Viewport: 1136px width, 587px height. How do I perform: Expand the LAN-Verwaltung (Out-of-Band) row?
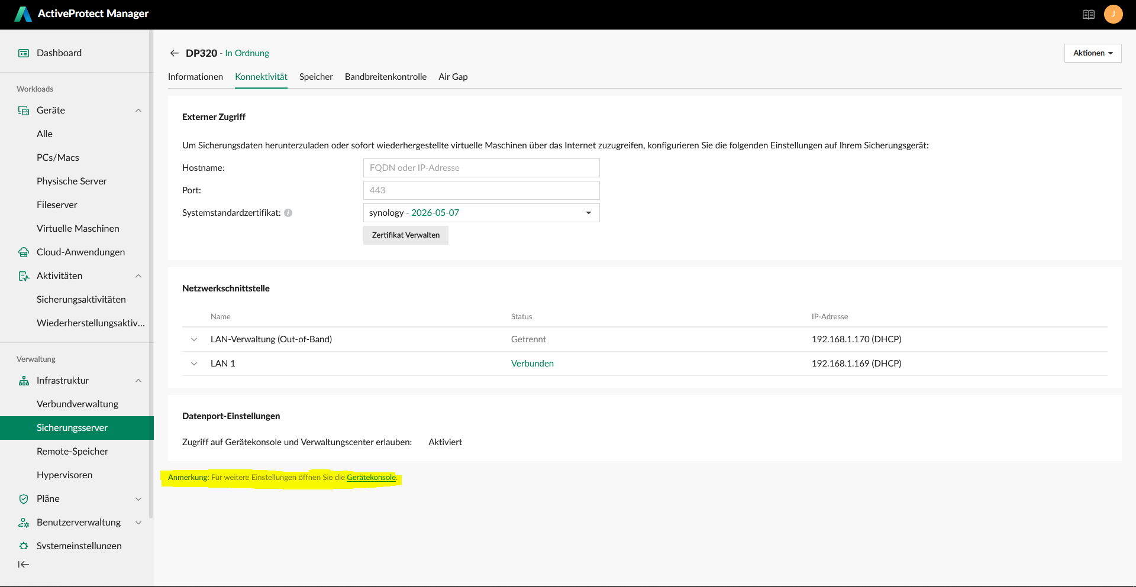pos(194,339)
